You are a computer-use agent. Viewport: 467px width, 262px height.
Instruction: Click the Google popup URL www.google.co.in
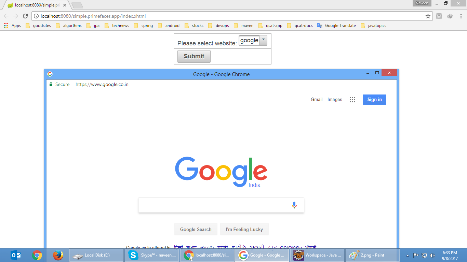[102, 84]
